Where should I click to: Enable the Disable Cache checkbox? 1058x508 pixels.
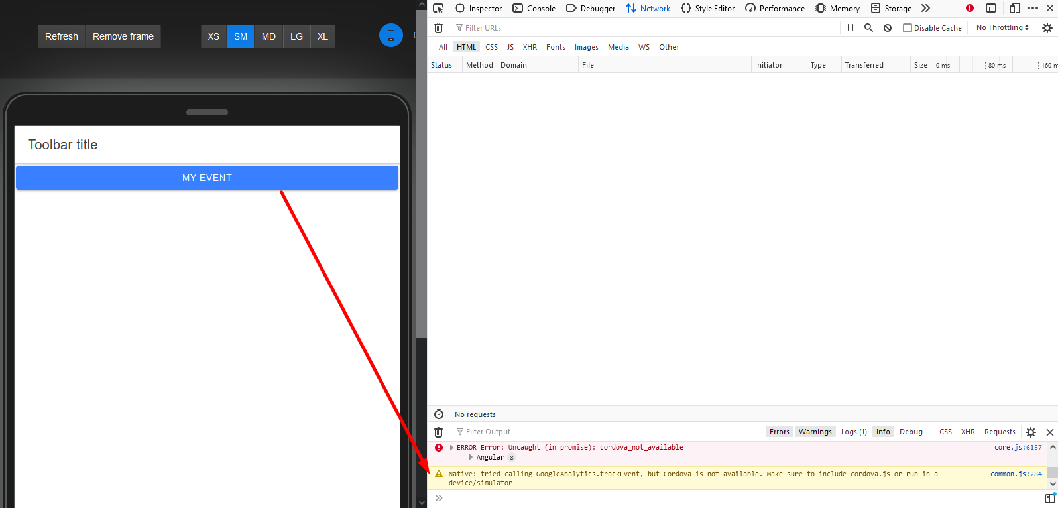[908, 28]
